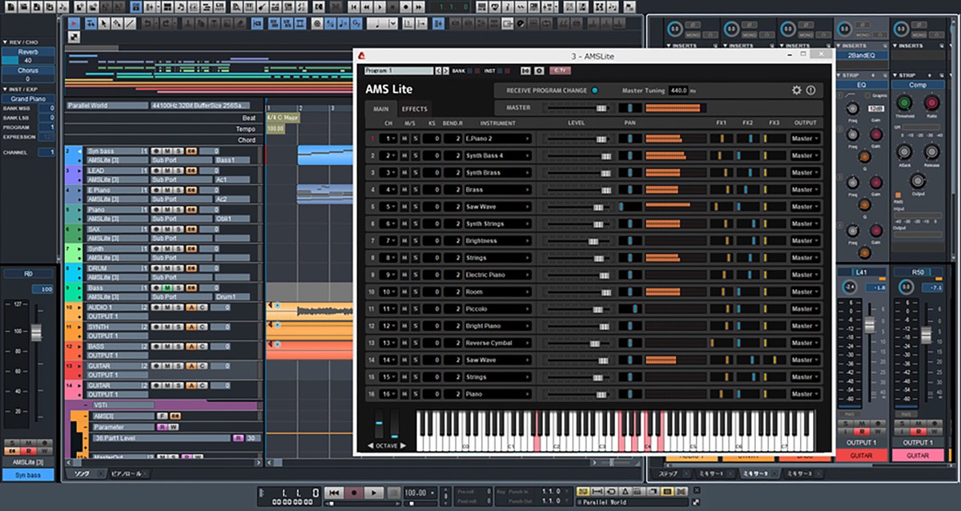Click the pink GUITAR channel label in mixer

(917, 455)
